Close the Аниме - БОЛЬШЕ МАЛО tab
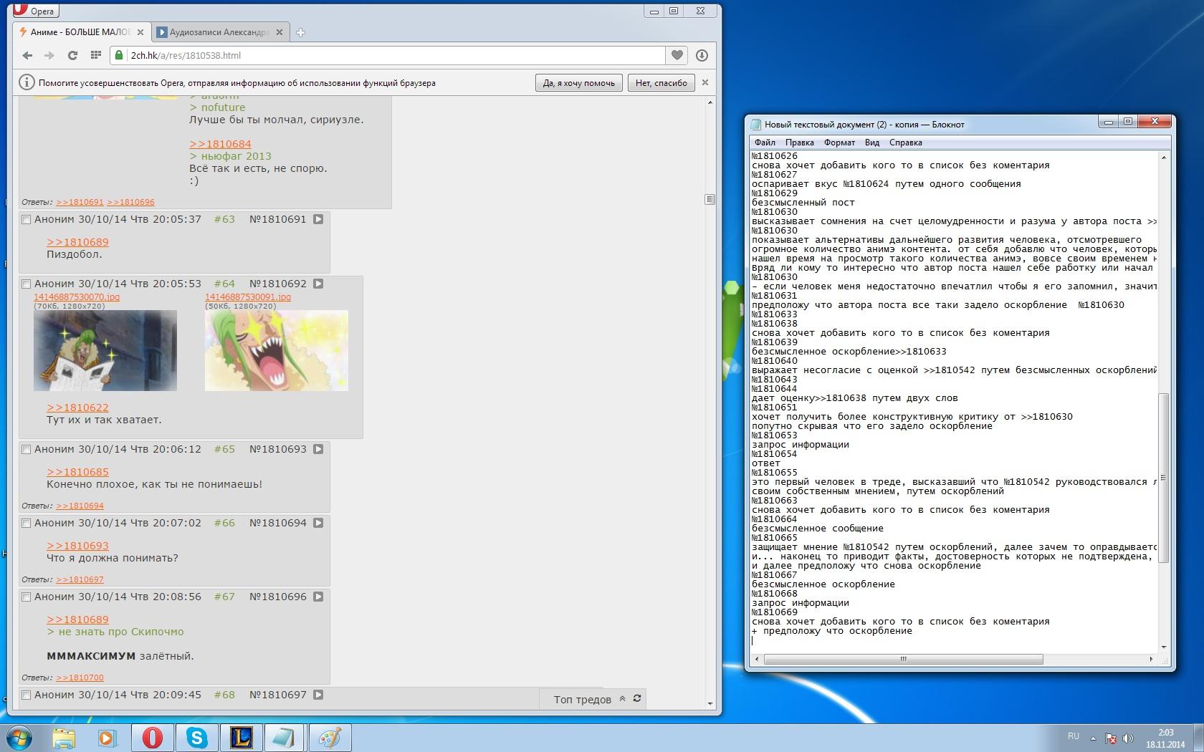This screenshot has height=752, width=1204. pyautogui.click(x=140, y=32)
